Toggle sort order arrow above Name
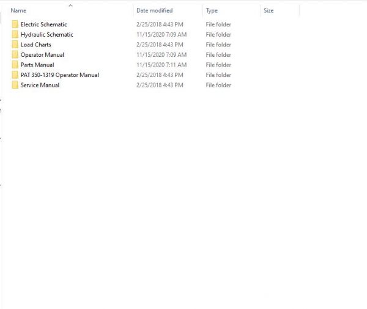 (x=70, y=5)
